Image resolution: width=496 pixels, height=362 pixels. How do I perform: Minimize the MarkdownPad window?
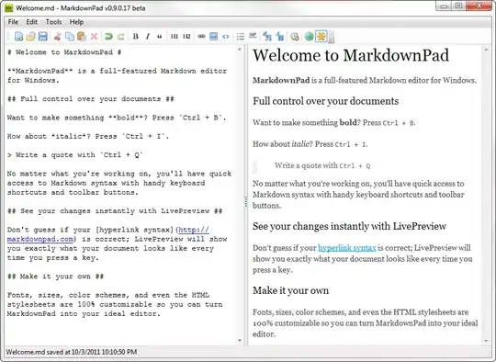click(444, 6)
